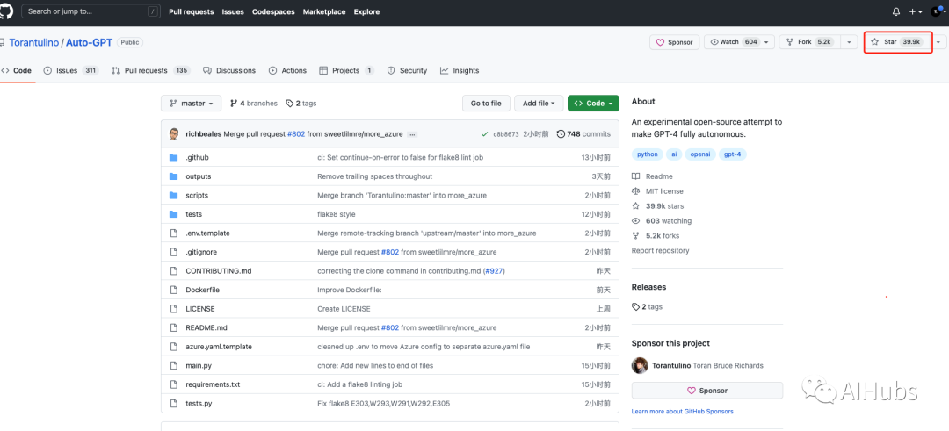Click the Sponsor button at top

point(675,42)
